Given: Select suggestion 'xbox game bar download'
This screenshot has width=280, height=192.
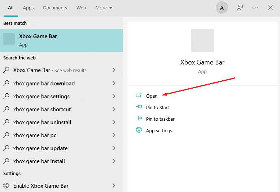Looking at the screenshot, I should (61, 83).
